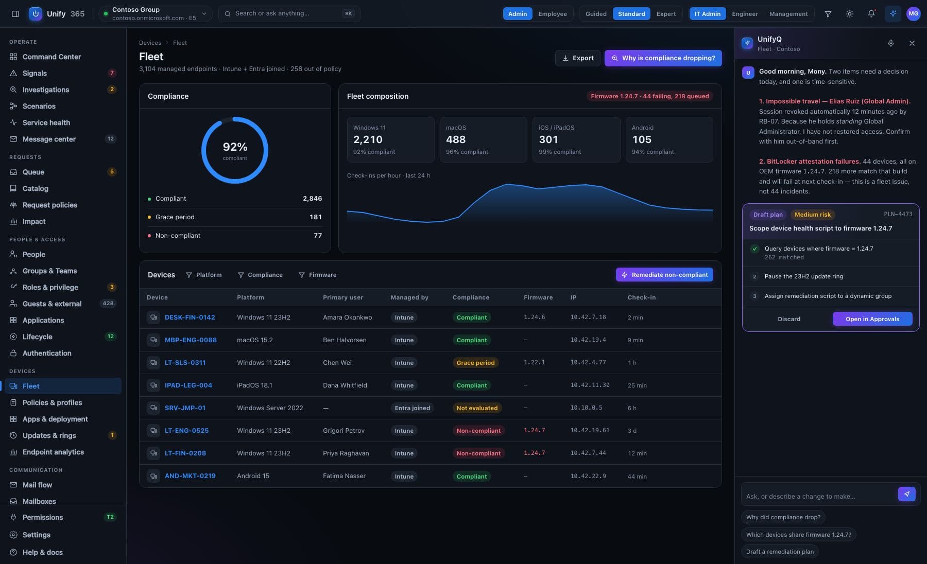Open Signals in the sidebar
This screenshot has width=927, height=564.
tap(63, 73)
